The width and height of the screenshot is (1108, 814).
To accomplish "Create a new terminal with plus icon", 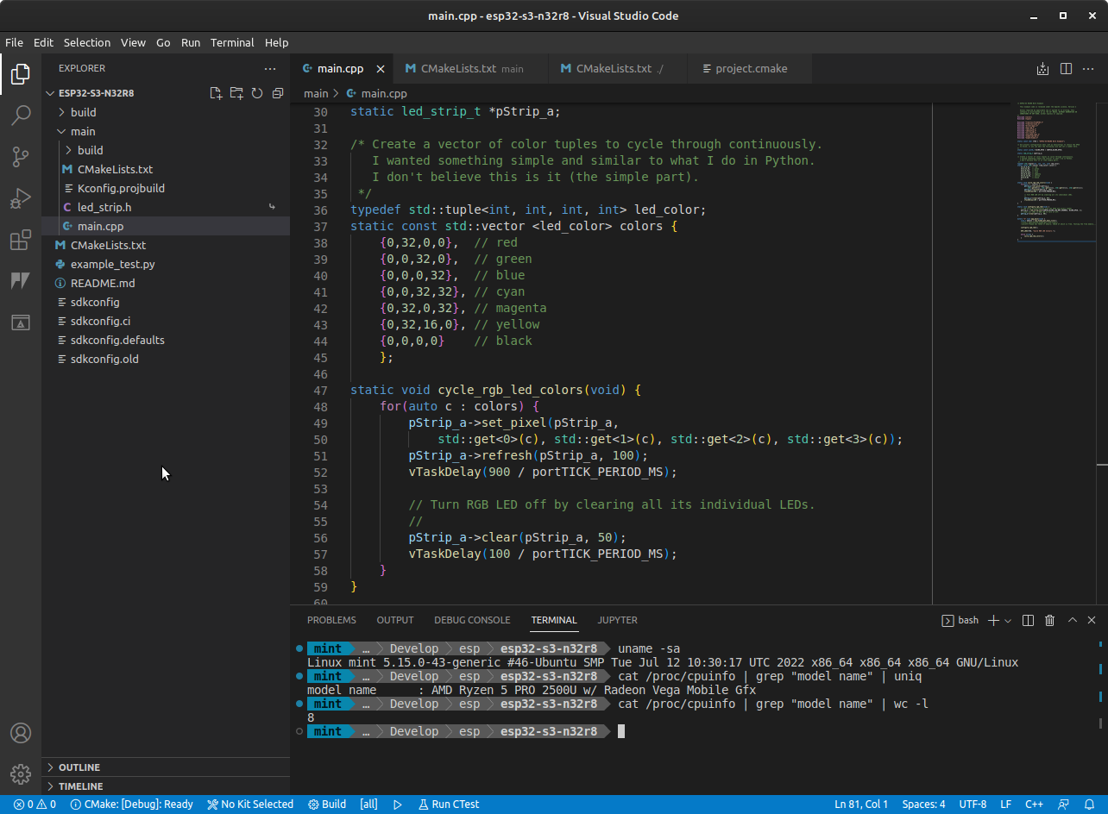I will (x=993, y=620).
